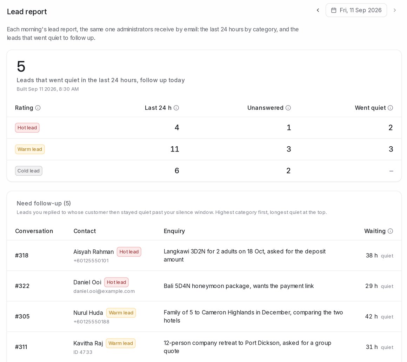The image size is (407, 362).
Task: Click the Lead report page title
Action: [x=27, y=12]
